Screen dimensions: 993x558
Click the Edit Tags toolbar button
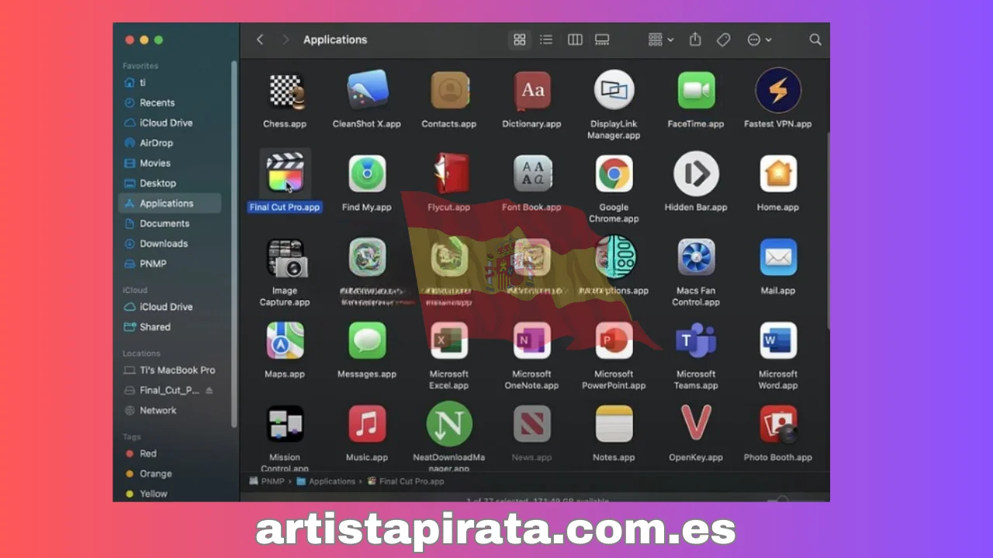[x=723, y=40]
